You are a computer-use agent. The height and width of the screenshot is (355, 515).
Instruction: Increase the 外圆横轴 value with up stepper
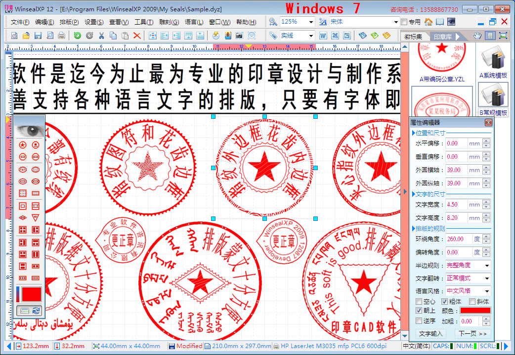[x=486, y=168]
